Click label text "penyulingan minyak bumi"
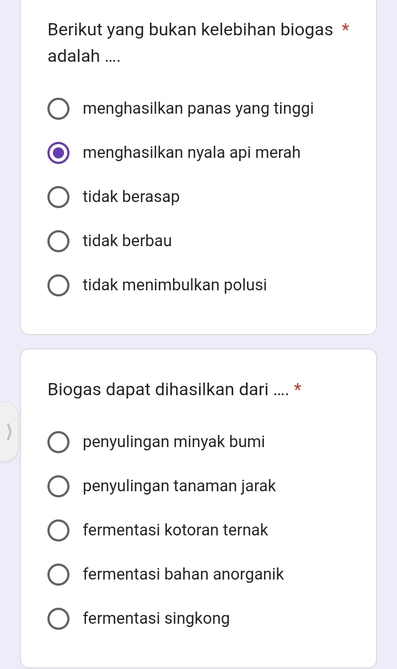The width and height of the screenshot is (397, 669). 174,442
